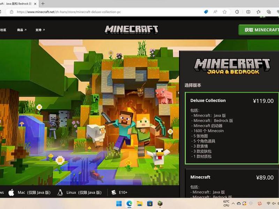Click the Sogou input method tray icon
279x209 pixels.
259,203
